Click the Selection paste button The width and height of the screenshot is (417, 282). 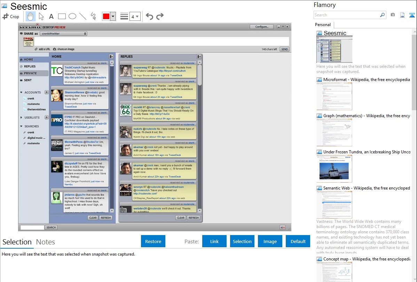(x=242, y=241)
